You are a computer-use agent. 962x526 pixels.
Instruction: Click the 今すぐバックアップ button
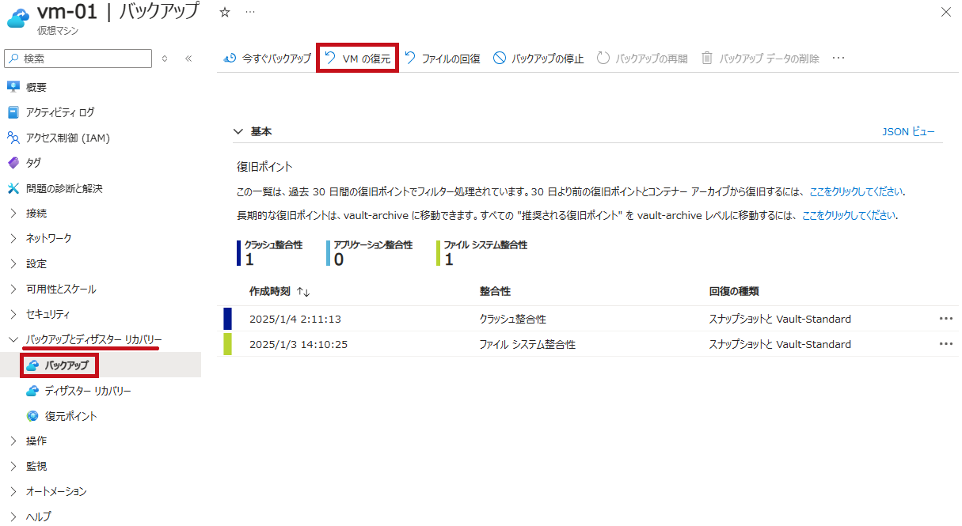pos(268,59)
